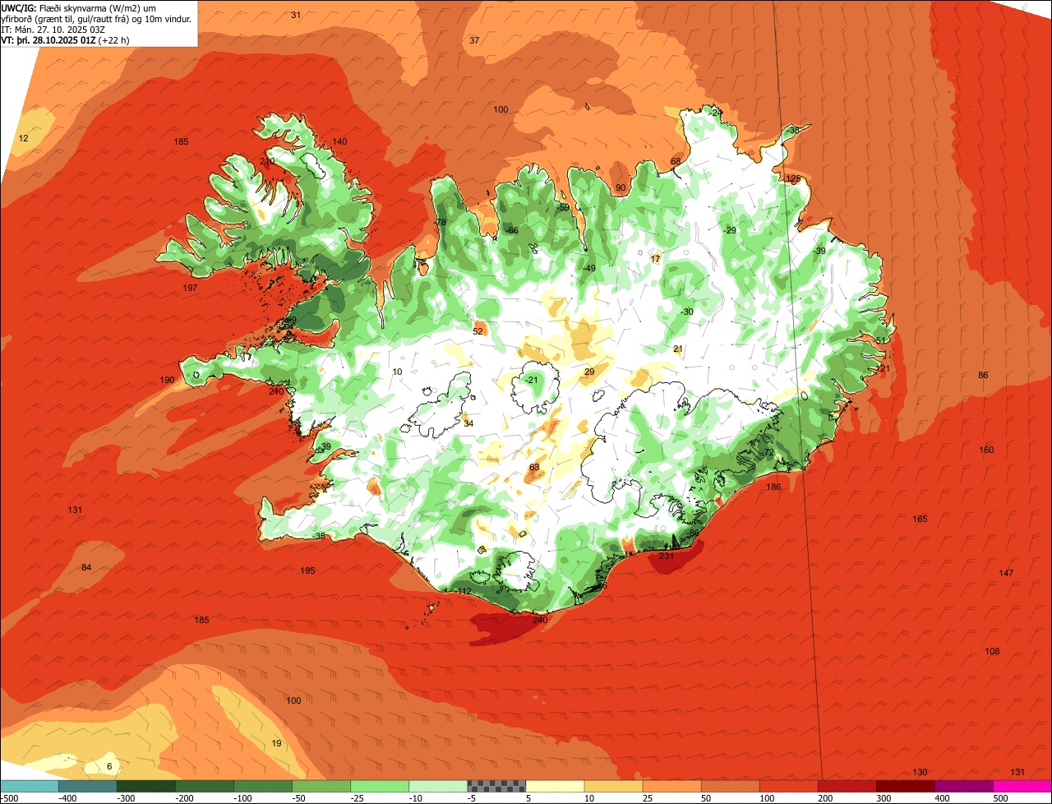Viewport: 1052px width, 804px height.
Task: Click the map value '-112'
Action: click(x=464, y=591)
